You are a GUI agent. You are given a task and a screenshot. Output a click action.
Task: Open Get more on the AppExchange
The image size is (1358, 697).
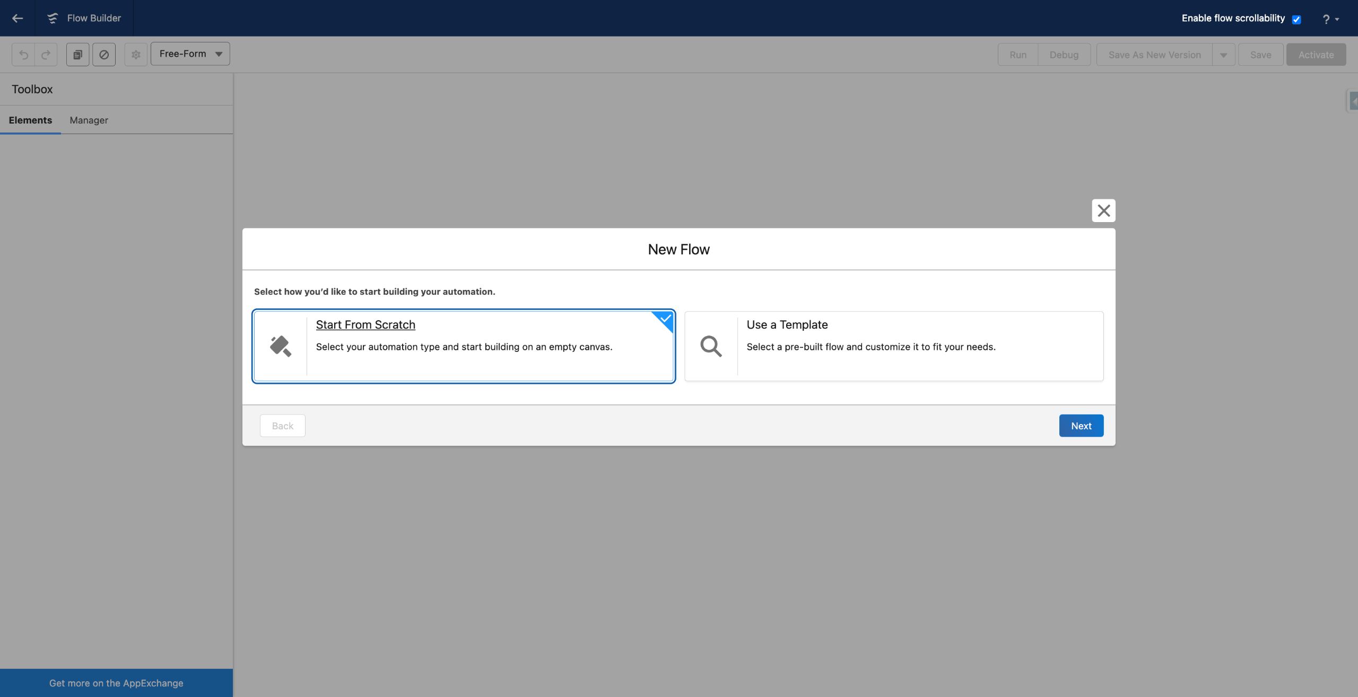click(x=116, y=683)
